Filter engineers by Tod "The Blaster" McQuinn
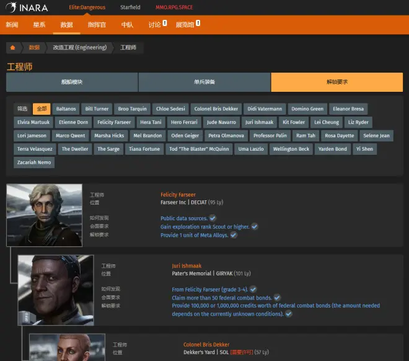409x361 pixels. 199,149
